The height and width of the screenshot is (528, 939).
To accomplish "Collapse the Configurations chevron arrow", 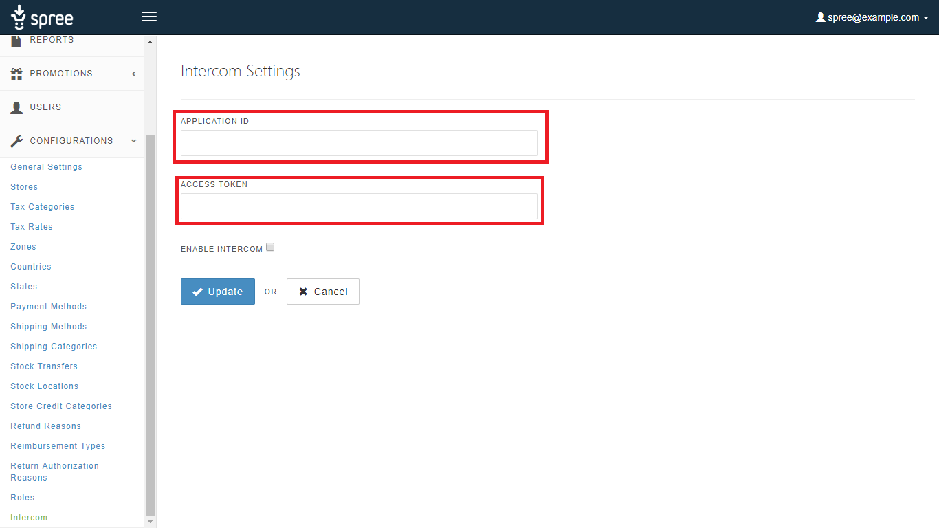I will click(x=134, y=141).
